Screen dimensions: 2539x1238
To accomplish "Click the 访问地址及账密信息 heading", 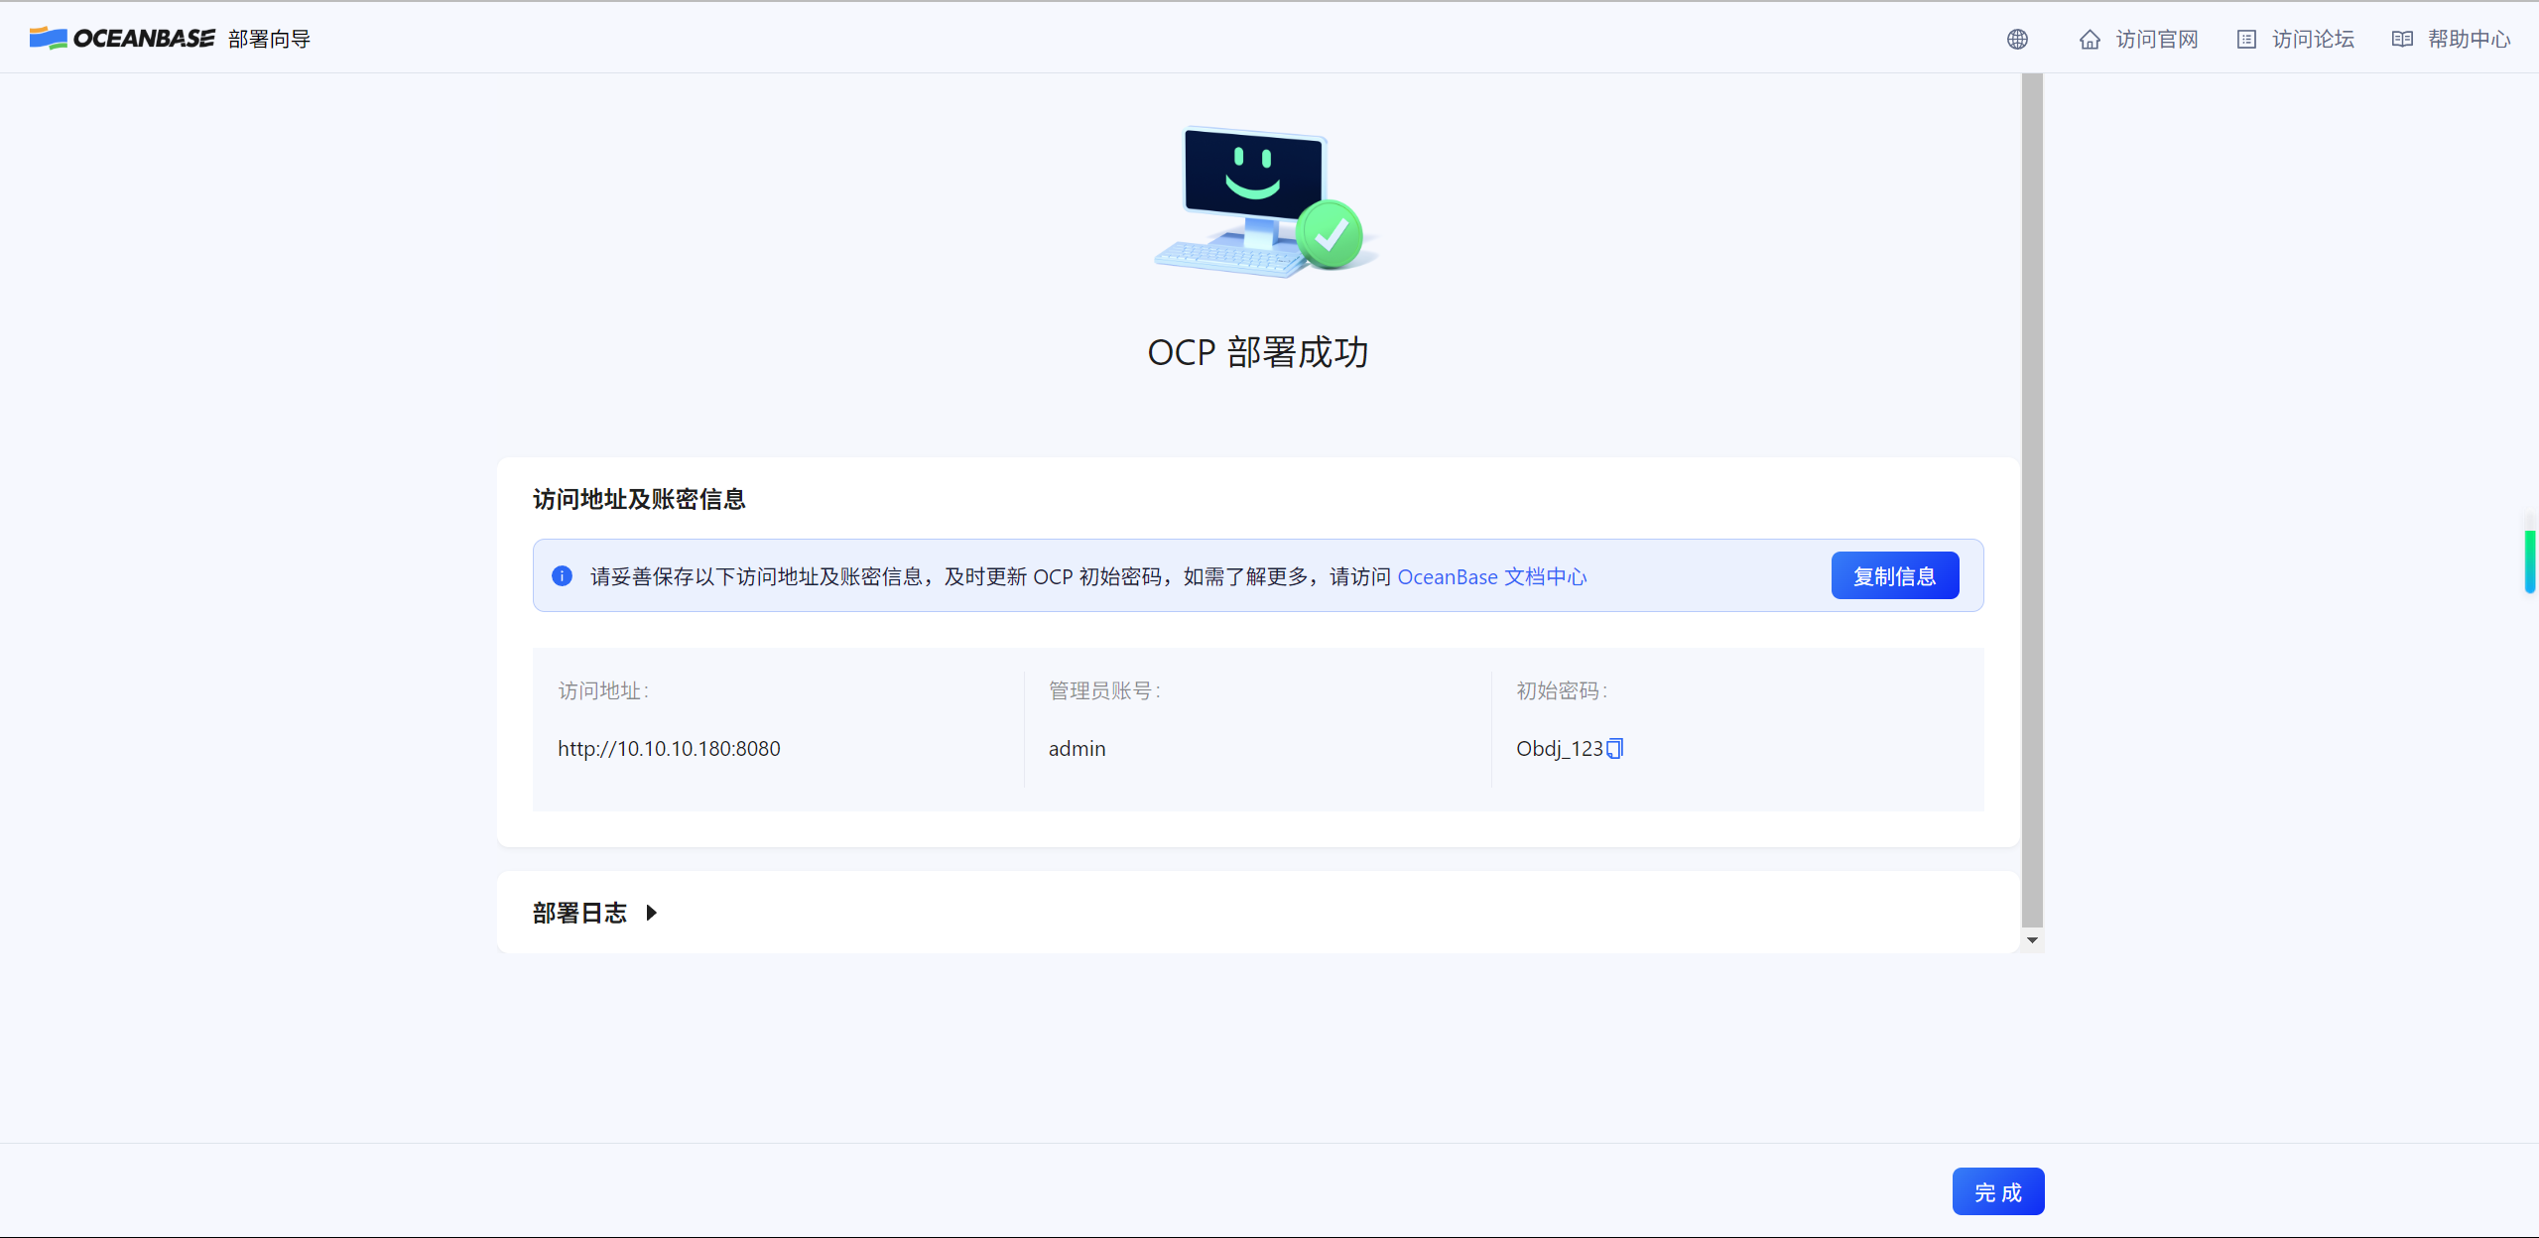I will point(639,499).
